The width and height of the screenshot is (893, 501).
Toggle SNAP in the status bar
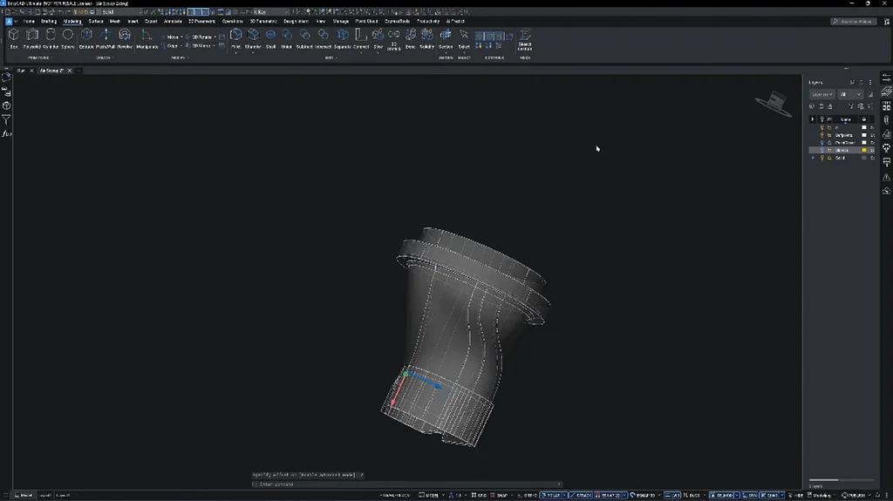499,495
